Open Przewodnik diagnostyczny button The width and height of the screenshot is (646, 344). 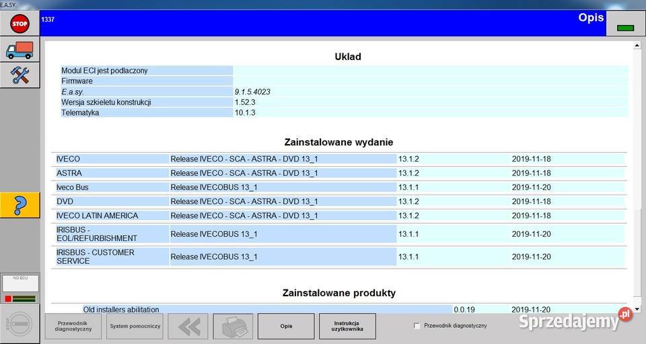click(x=73, y=326)
